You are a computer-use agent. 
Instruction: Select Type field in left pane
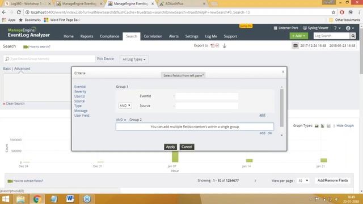pos(78,106)
